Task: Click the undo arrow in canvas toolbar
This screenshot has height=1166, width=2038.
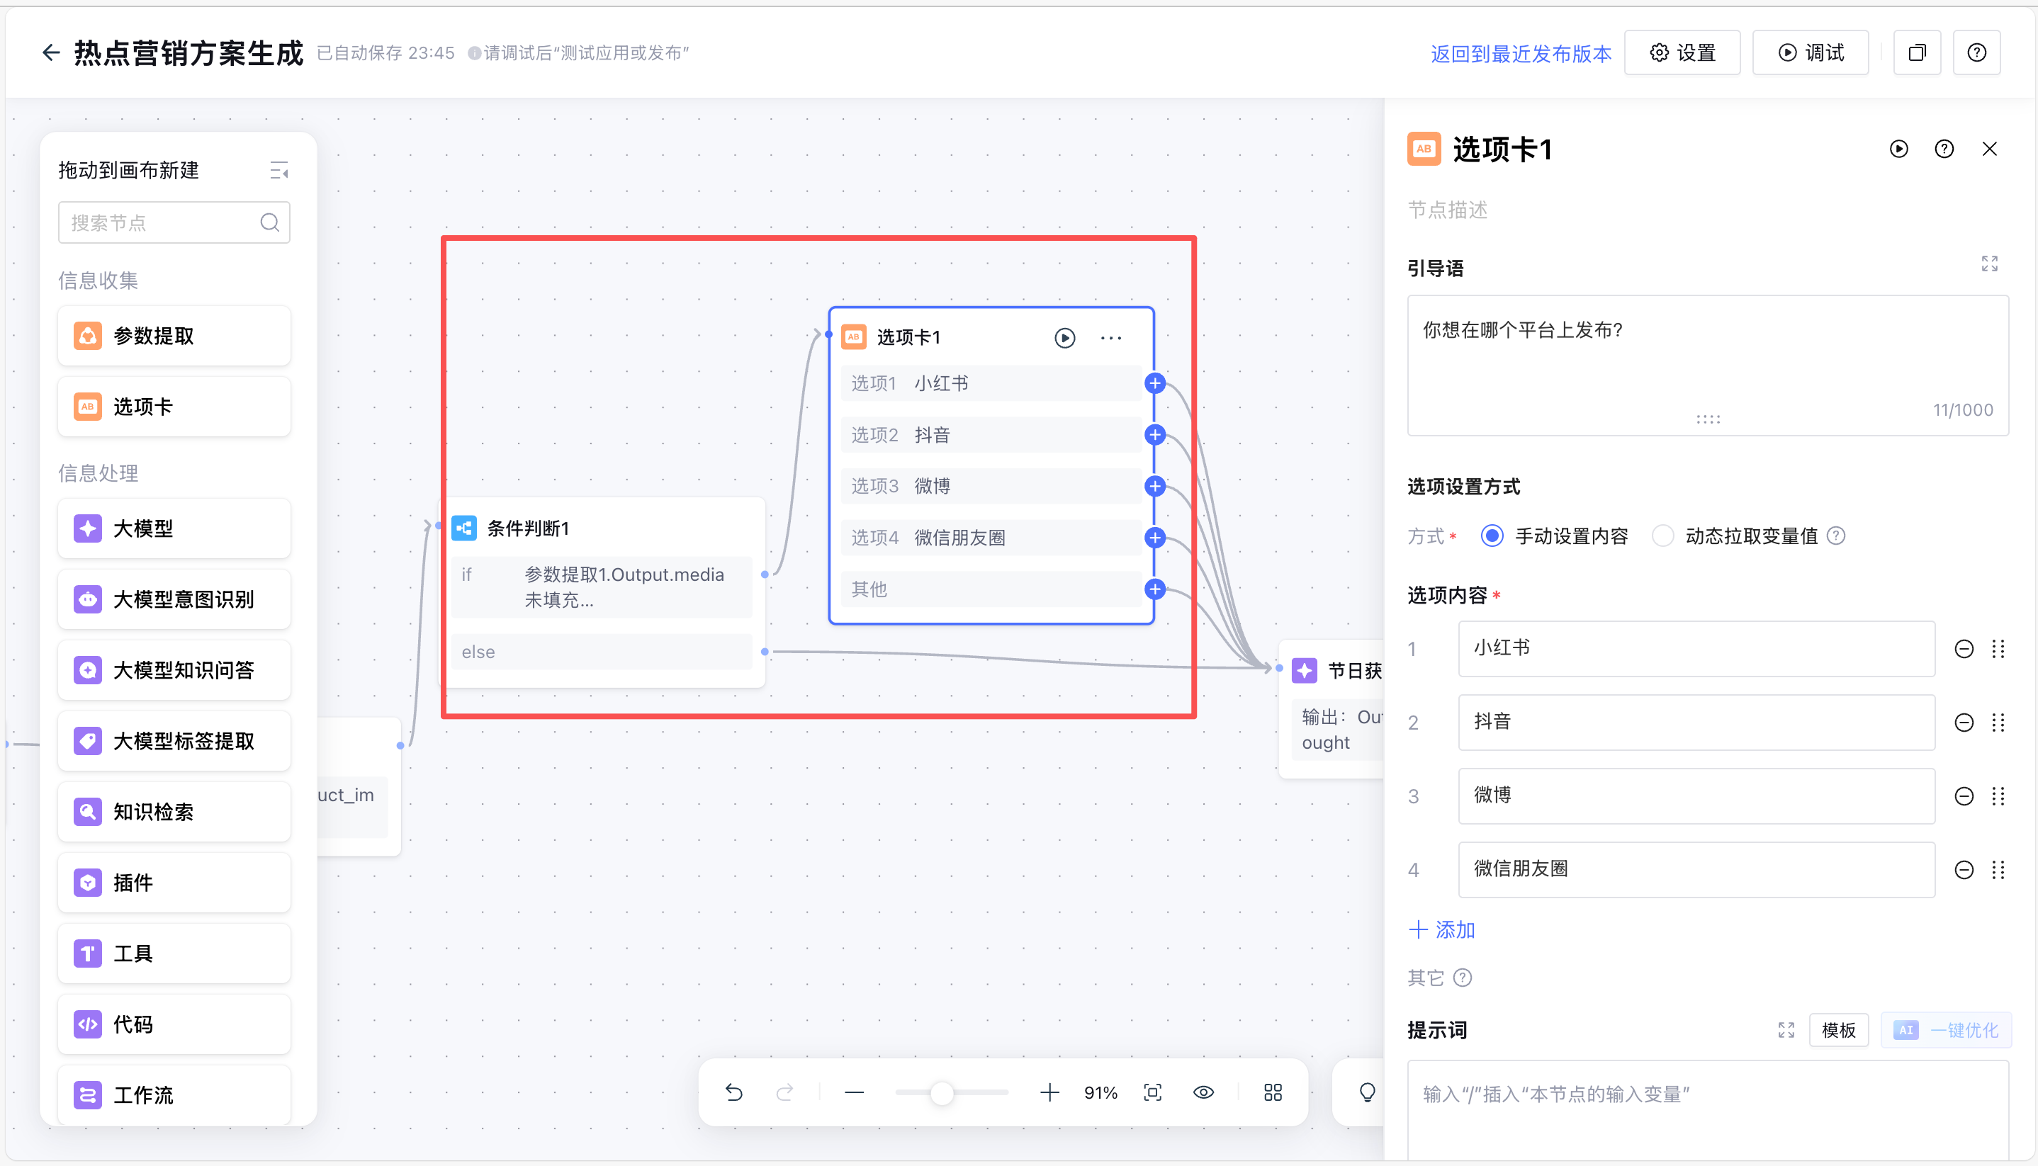Action: click(x=734, y=1092)
